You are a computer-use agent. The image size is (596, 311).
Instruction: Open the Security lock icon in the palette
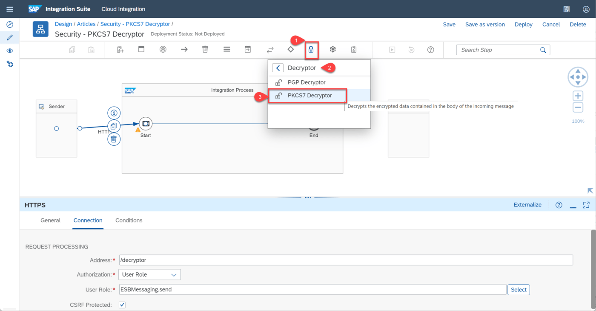point(311,50)
